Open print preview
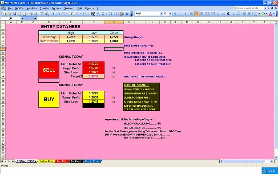The width and height of the screenshot is (278, 174). [x=36, y=14]
